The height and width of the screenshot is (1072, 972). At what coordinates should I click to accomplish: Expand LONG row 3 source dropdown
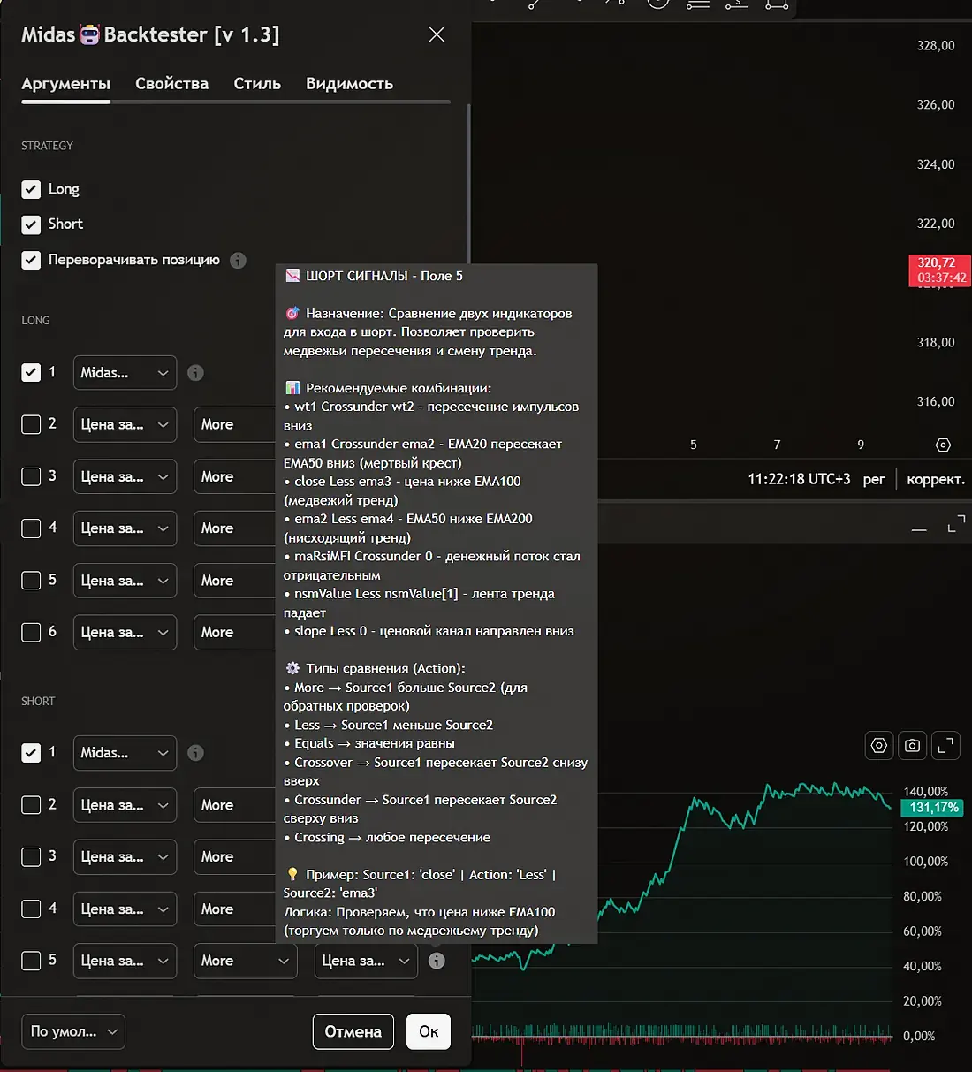click(x=125, y=476)
